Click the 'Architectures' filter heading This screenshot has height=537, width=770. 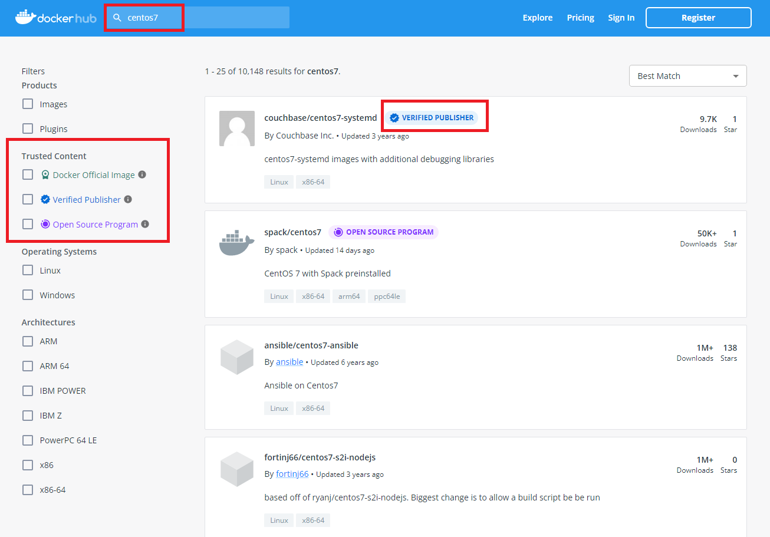(x=48, y=322)
